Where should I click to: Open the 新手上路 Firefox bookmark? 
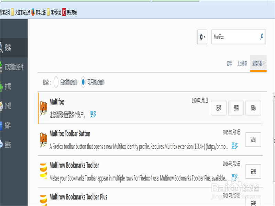(38, 12)
